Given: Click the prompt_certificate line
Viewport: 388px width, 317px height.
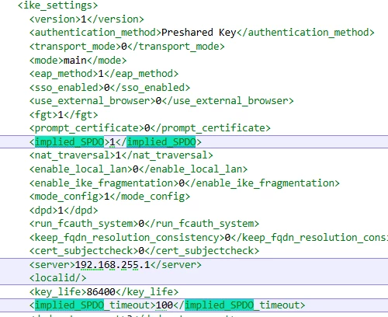Looking at the screenshot, I should [x=150, y=128].
